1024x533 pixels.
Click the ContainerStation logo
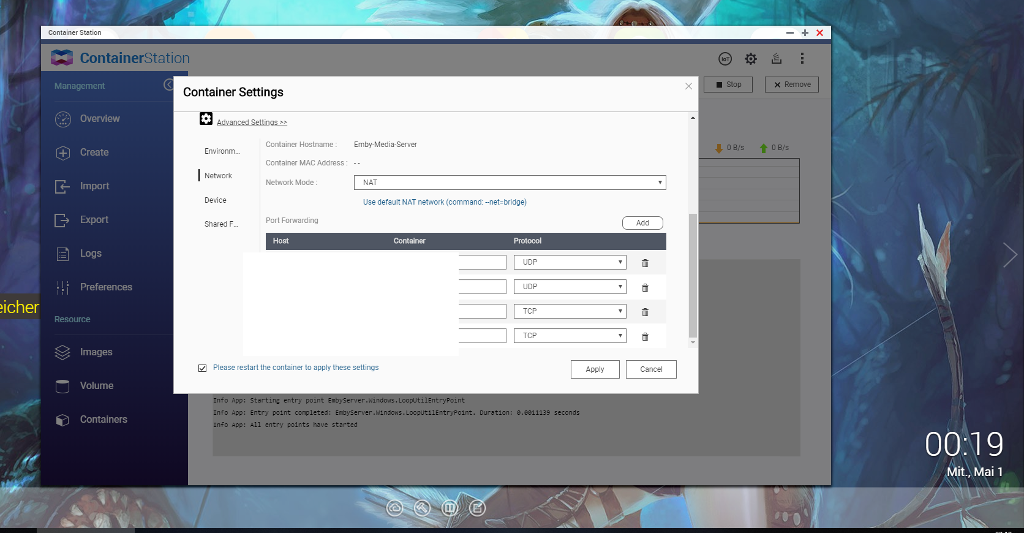point(120,58)
